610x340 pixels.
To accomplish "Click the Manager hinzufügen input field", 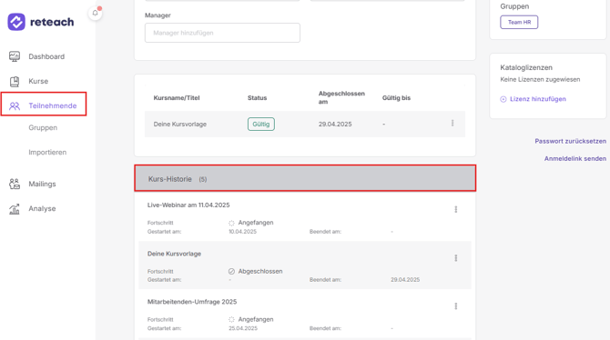I will [222, 33].
